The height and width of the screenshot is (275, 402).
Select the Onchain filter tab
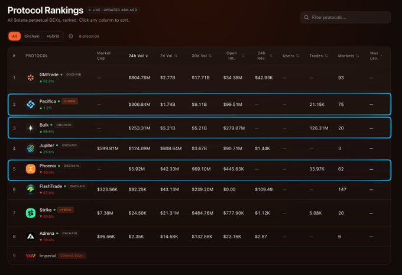[32, 36]
